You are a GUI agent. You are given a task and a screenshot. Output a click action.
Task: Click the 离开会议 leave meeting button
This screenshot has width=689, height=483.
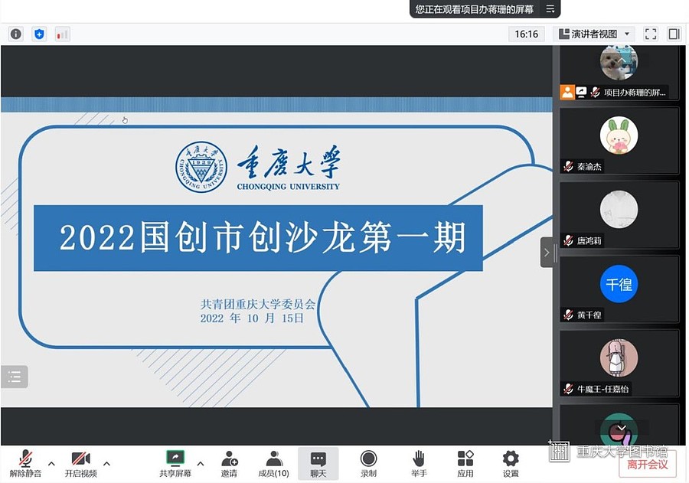click(x=647, y=465)
